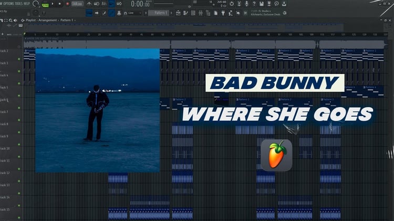394x221 pixels.
Task: Open the shopping cart content library
Action: point(245,13)
